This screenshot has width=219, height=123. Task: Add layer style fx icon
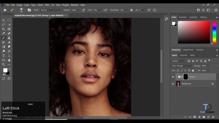pyautogui.click(x=190, y=117)
